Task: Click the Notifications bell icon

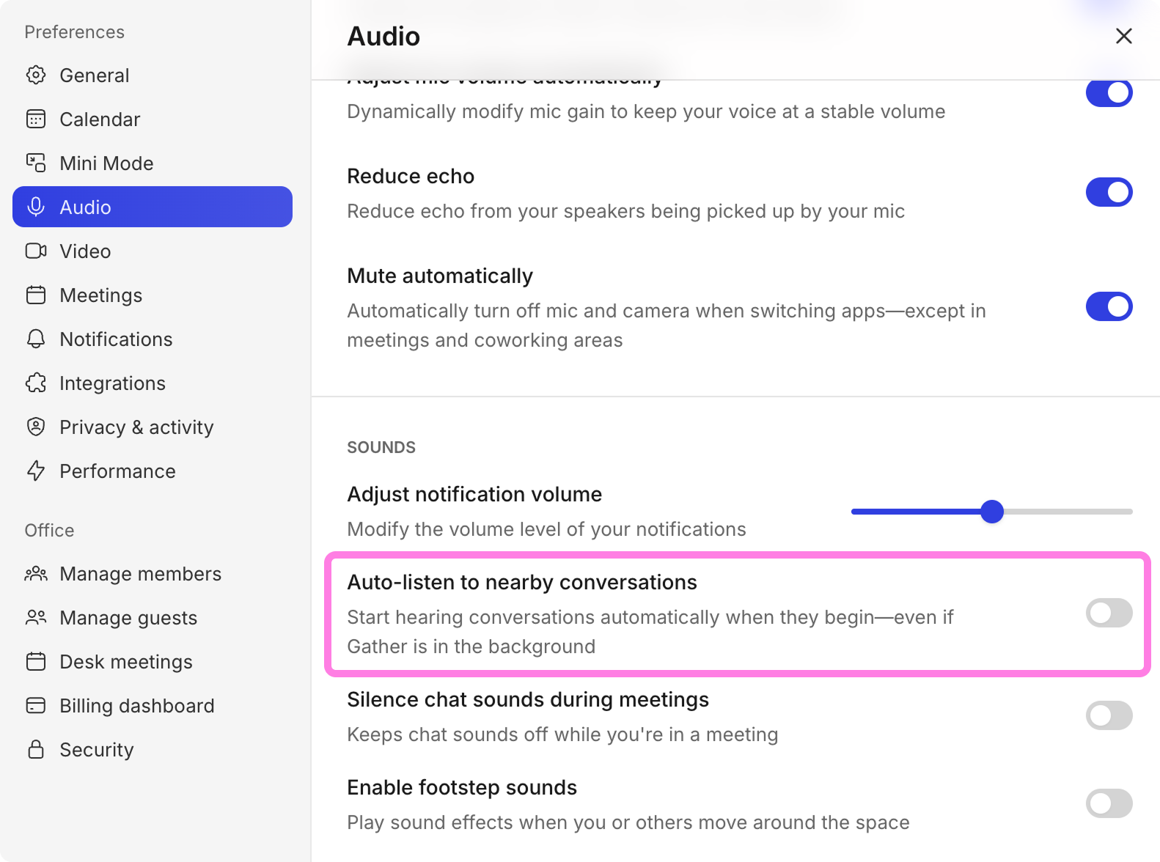Action: (x=36, y=339)
